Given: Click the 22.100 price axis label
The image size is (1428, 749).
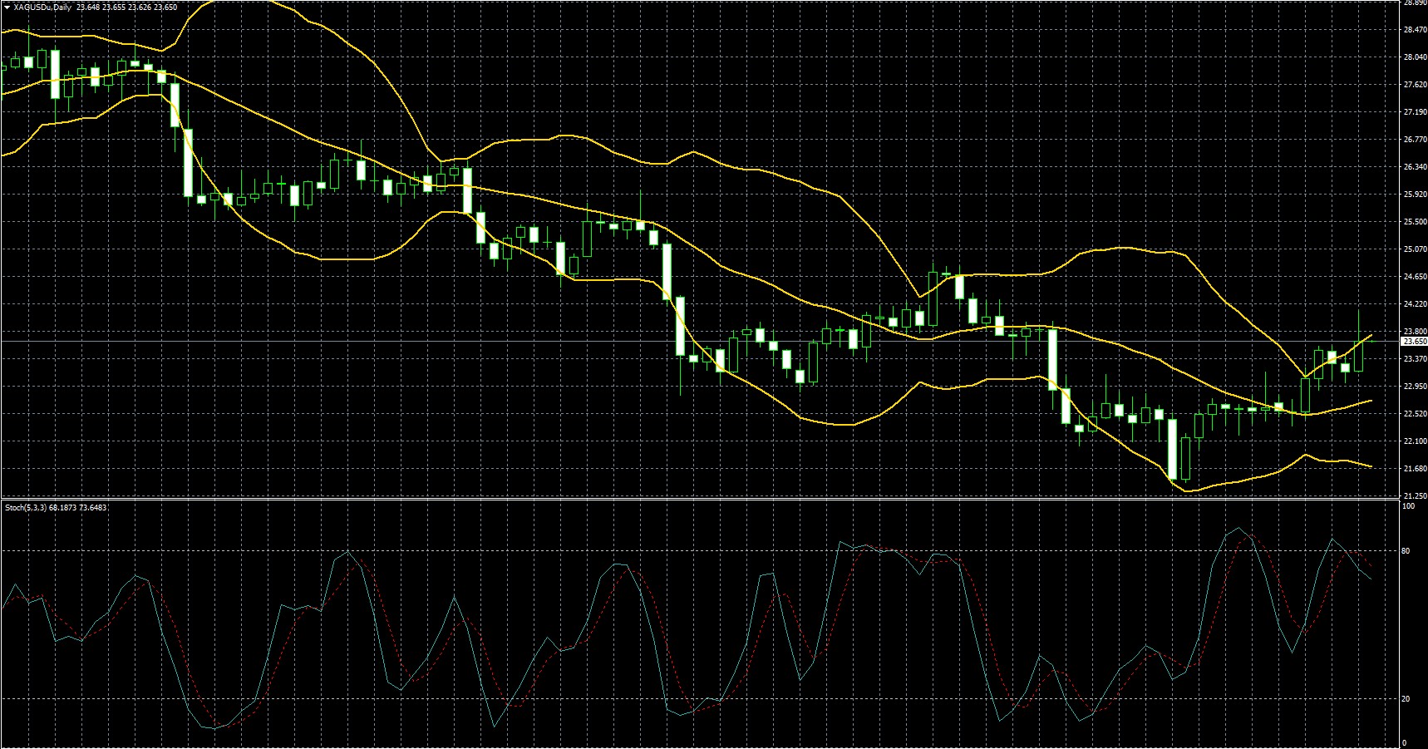Looking at the screenshot, I should tap(1415, 441).
